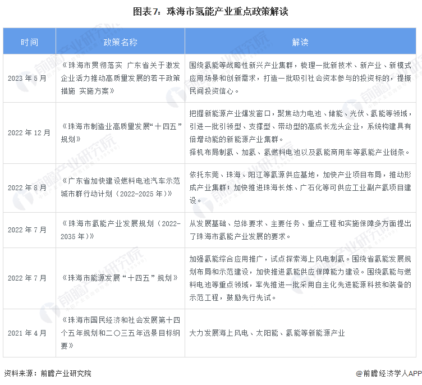Click the interpretation starting "从发展基础、总体要求"
Screen dimensions: 422x385
(300, 230)
